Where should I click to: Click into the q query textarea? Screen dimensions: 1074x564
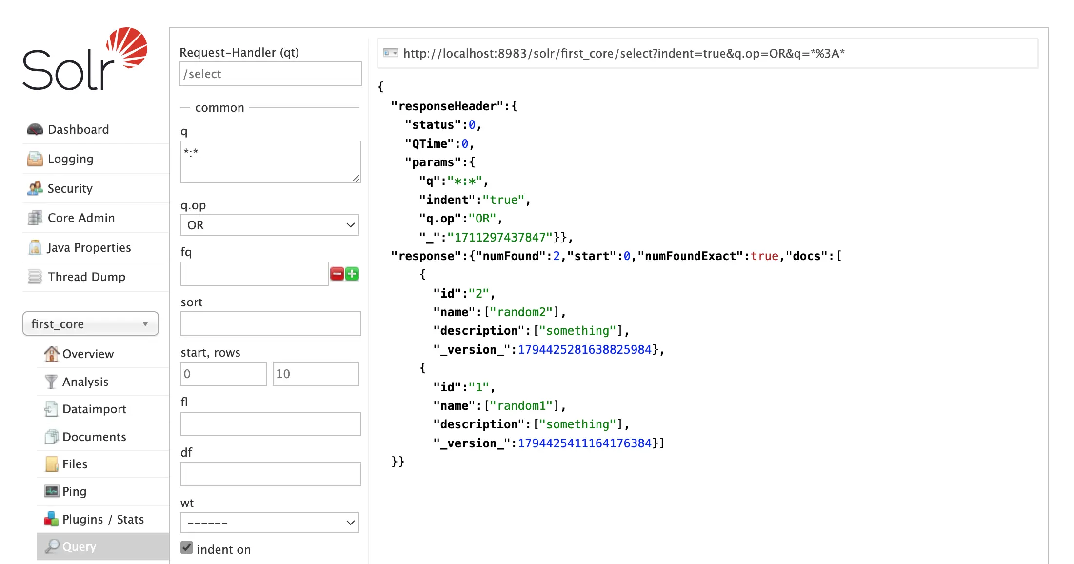[x=271, y=162]
